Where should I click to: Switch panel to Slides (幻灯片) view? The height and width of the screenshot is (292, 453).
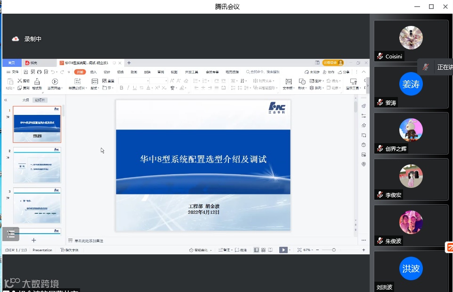pos(40,100)
